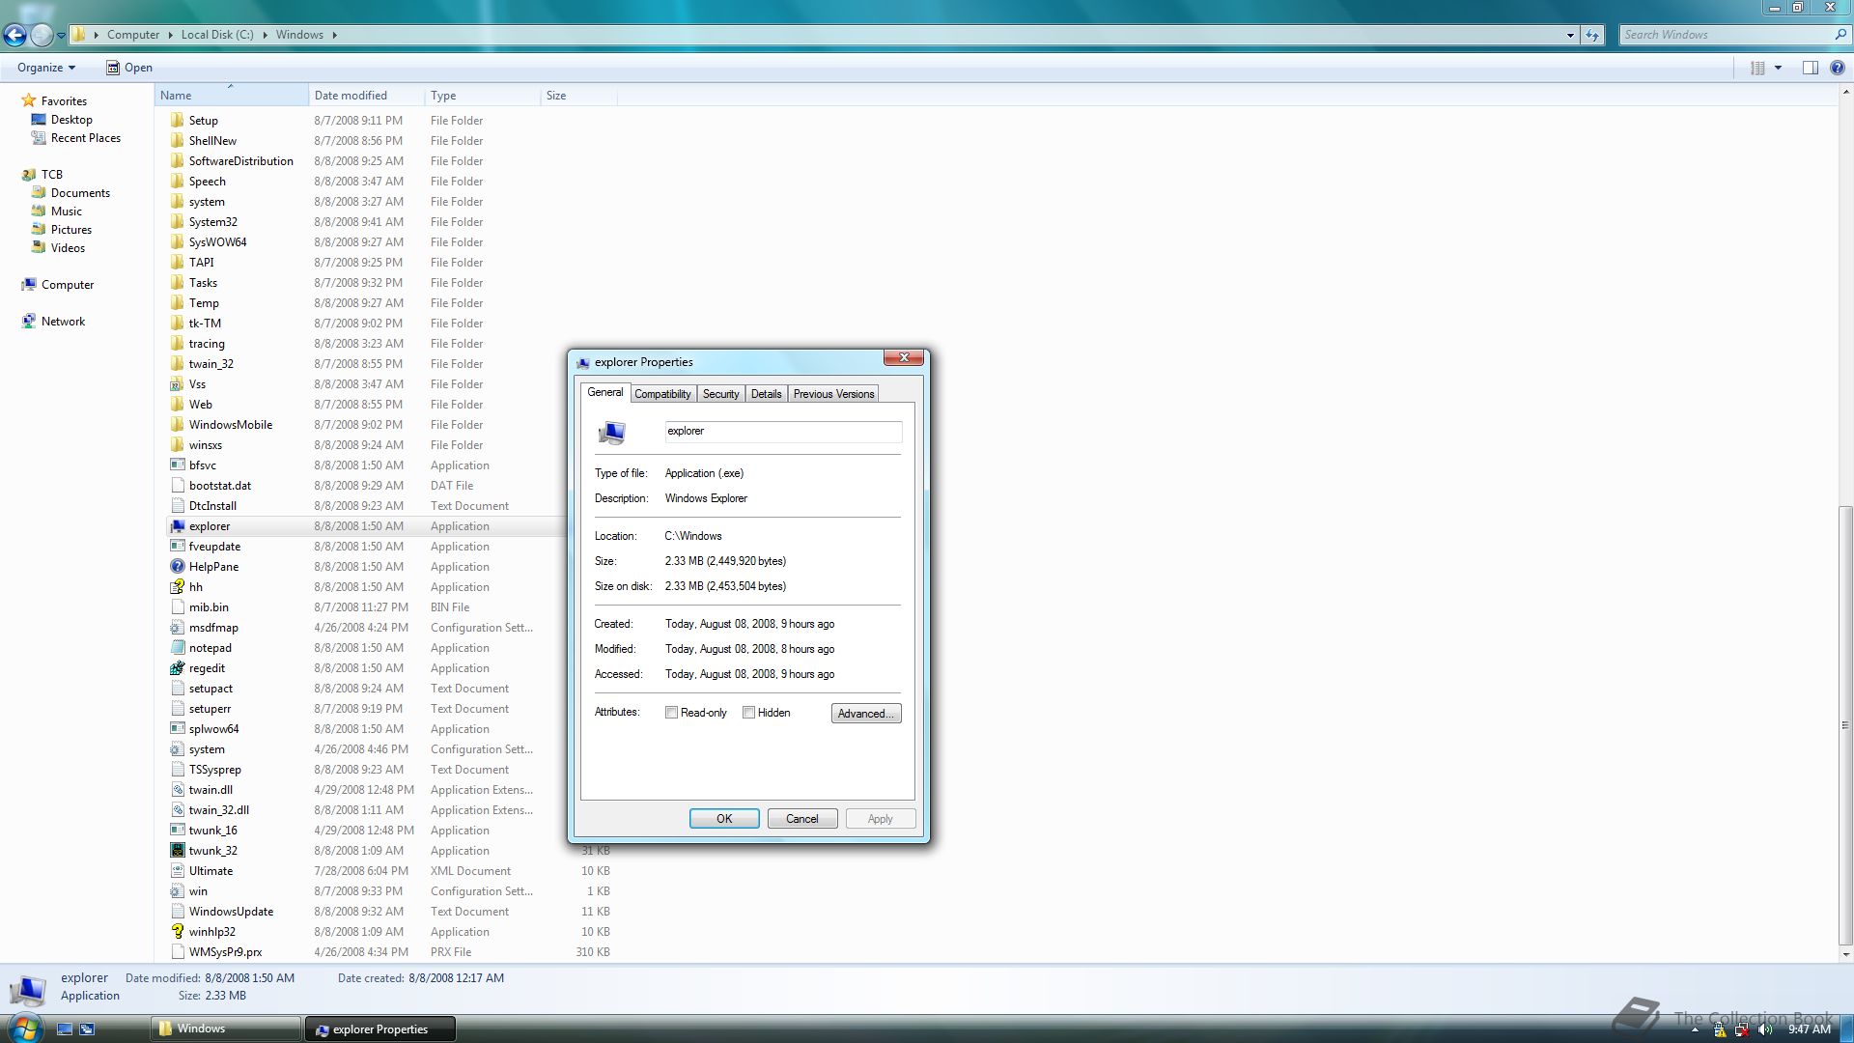This screenshot has height=1043, width=1854.
Task: Open the Help question mark icon
Action: (x=1838, y=68)
